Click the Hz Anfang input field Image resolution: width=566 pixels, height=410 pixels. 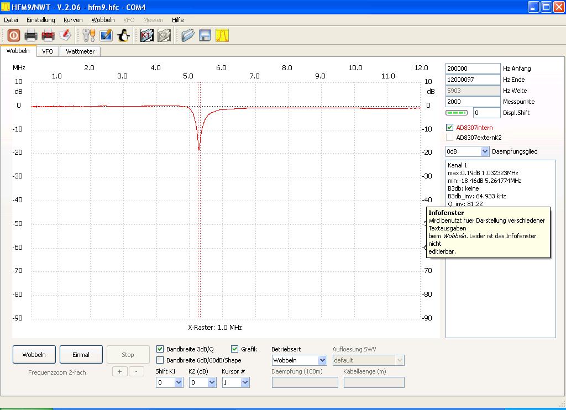473,69
